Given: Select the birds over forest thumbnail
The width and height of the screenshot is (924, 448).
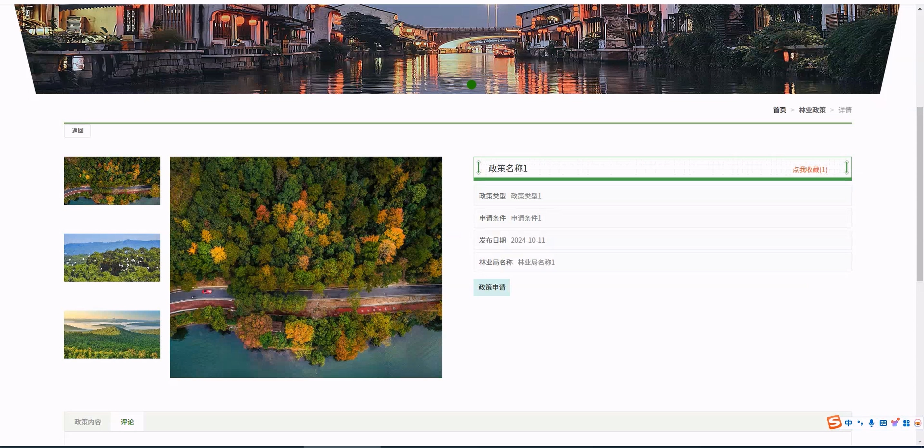Looking at the screenshot, I should [x=112, y=257].
